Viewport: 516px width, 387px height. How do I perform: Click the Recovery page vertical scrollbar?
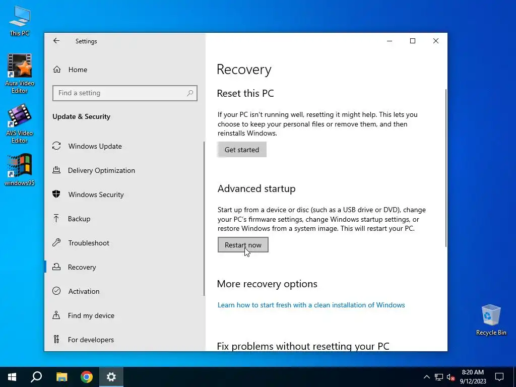coord(446,168)
